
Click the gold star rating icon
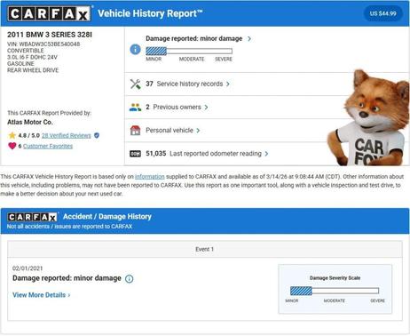(x=12, y=135)
